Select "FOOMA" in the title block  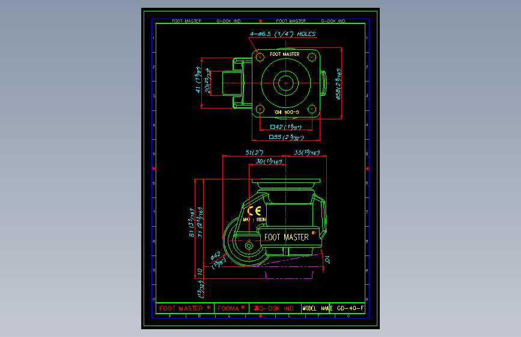[228, 308]
